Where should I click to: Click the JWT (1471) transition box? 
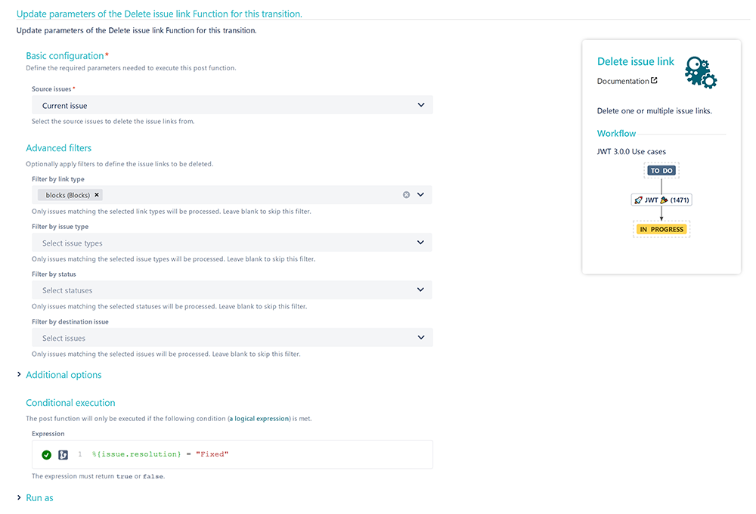[661, 200]
